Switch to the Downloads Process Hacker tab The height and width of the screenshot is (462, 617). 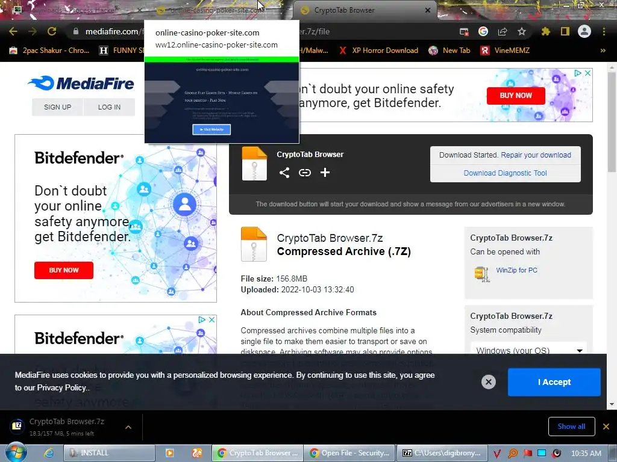[x=75, y=10]
